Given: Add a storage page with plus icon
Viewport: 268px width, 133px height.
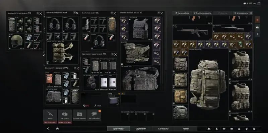Looking at the screenshot, I should 257,34.
